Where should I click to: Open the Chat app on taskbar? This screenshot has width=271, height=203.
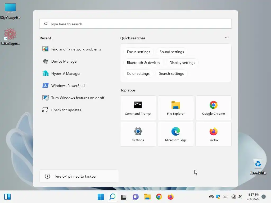coord(135,197)
